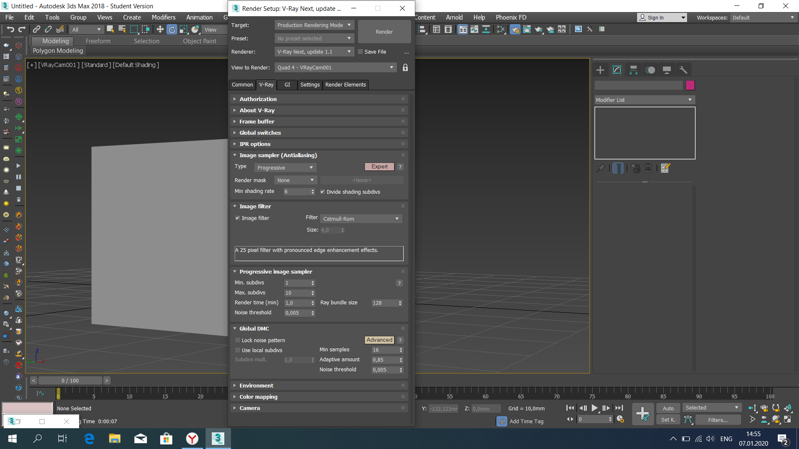Click the Sign In button
The width and height of the screenshot is (799, 449).
(662, 17)
